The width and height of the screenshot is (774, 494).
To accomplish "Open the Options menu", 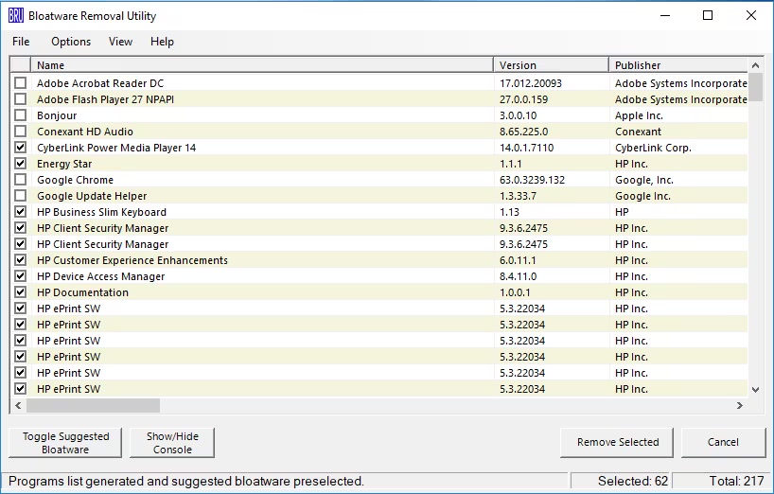I will 71,42.
